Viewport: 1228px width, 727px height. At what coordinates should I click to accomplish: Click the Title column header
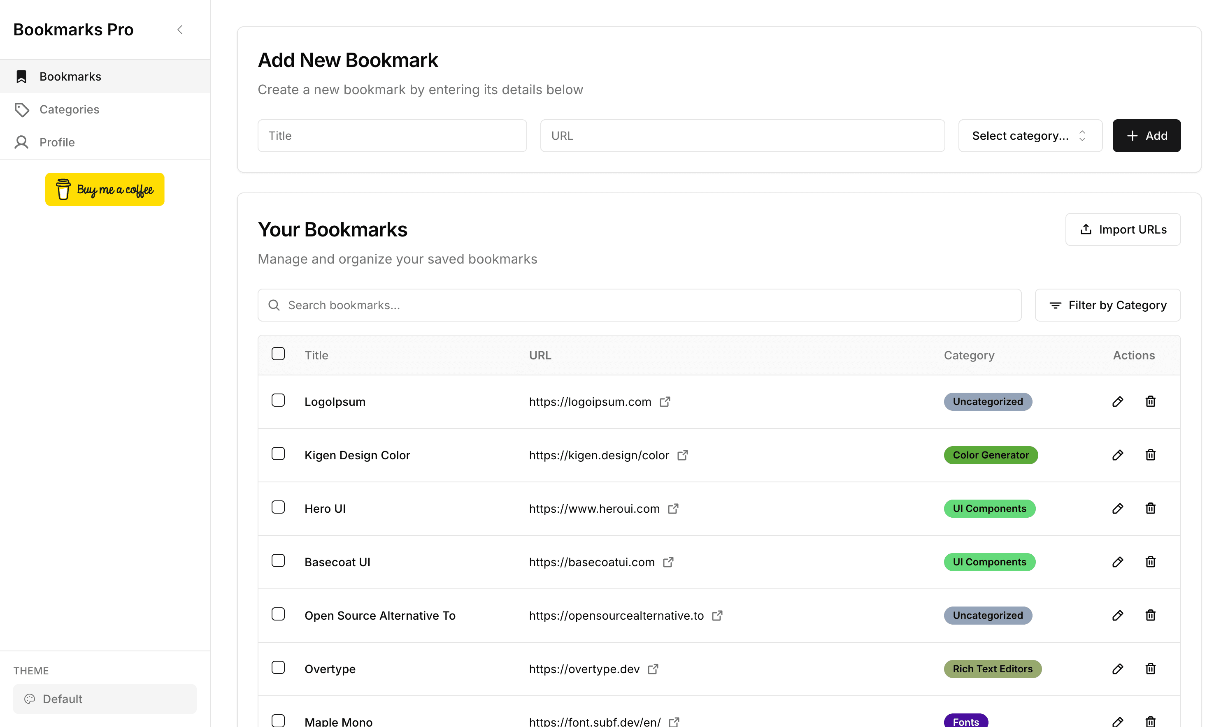[x=316, y=355]
